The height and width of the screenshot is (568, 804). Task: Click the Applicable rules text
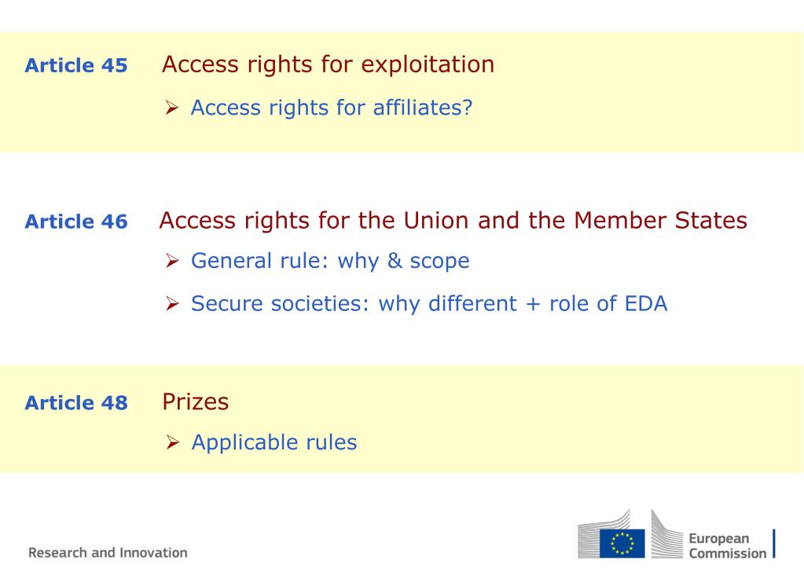(274, 442)
